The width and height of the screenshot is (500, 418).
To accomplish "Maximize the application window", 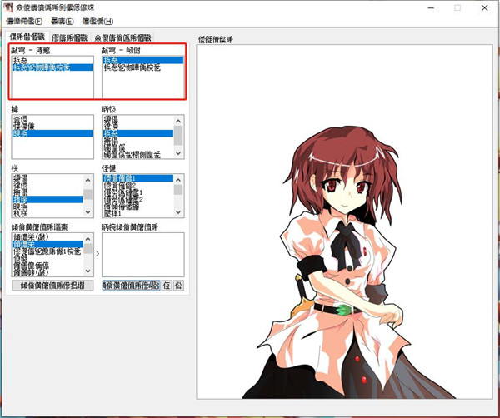I will pos(457,7).
